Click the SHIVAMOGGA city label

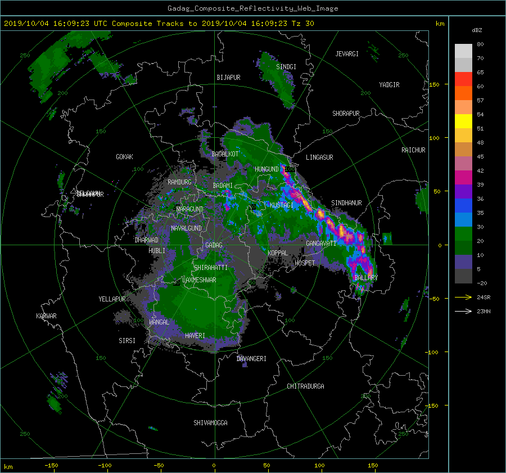pos(210,423)
